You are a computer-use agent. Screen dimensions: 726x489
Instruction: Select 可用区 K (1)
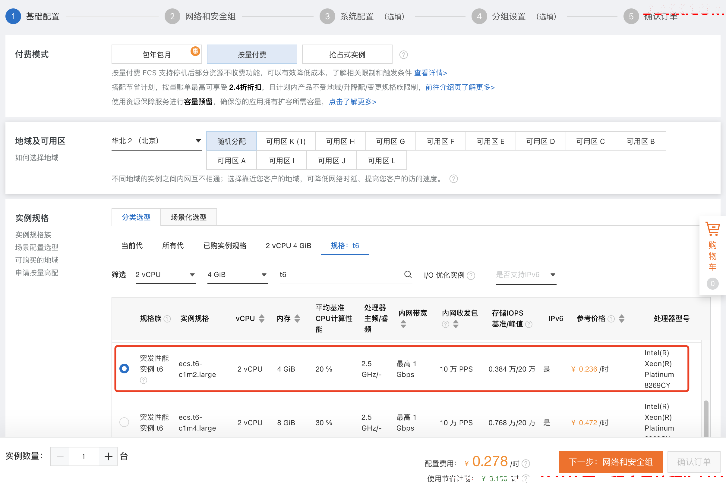[286, 141]
